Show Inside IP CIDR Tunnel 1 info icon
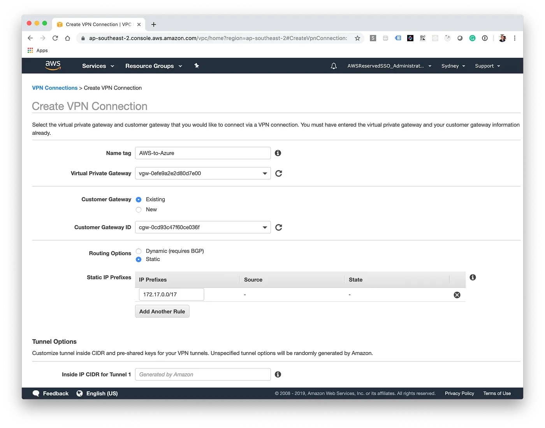The image size is (545, 428). pos(278,374)
